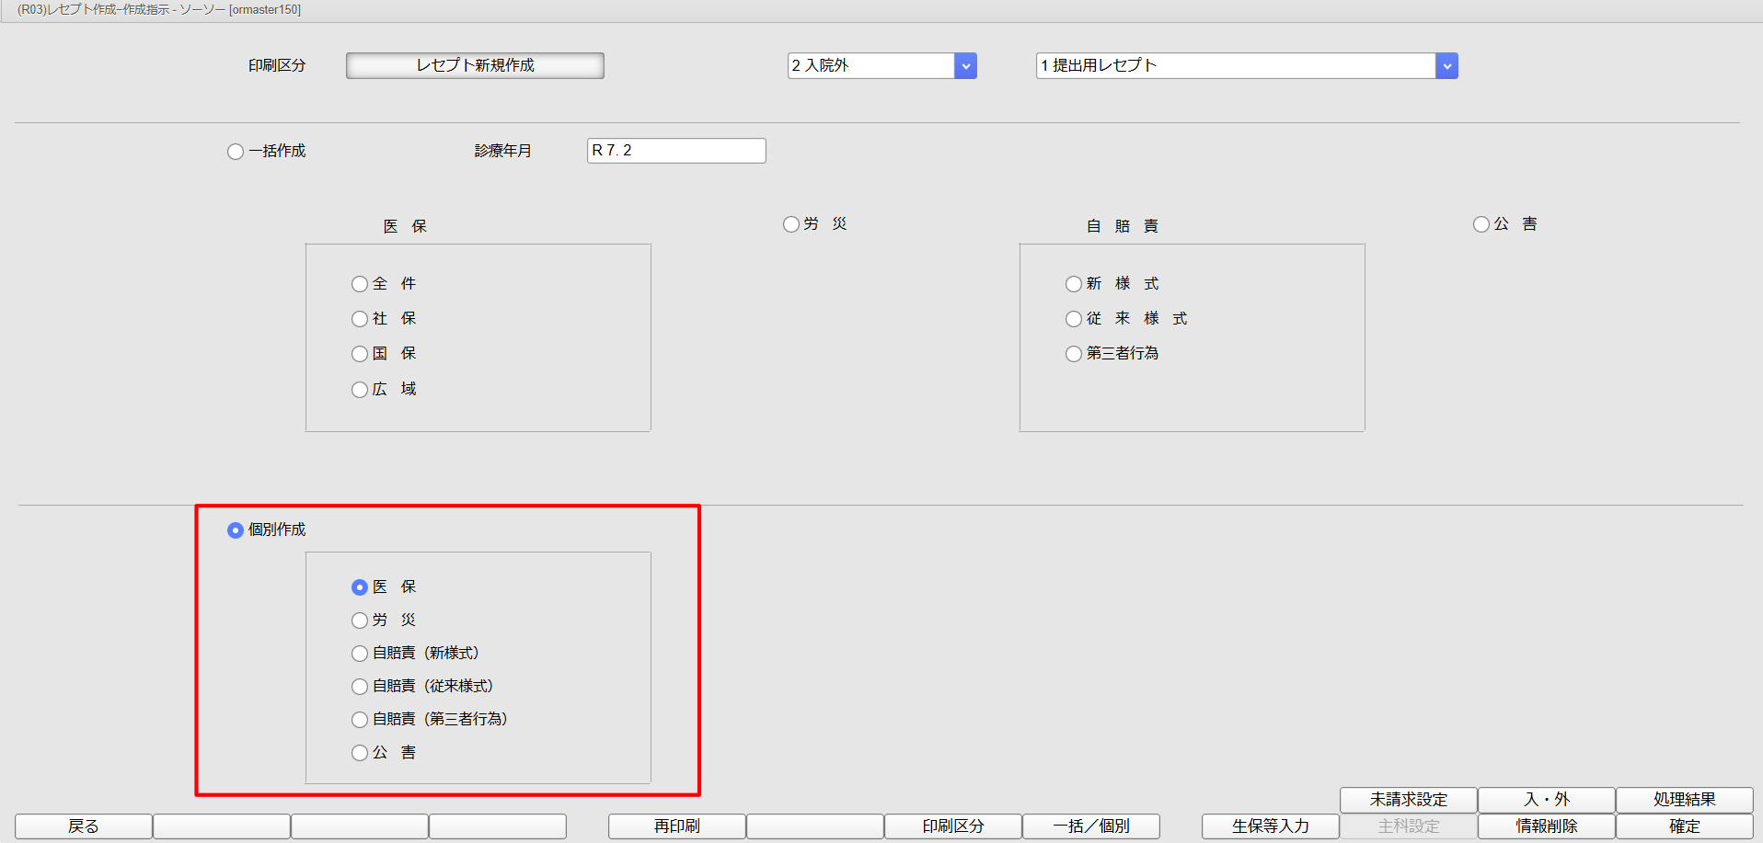This screenshot has height=843, width=1763.
Task: Select 全件 under 医保
Action: [x=360, y=284]
